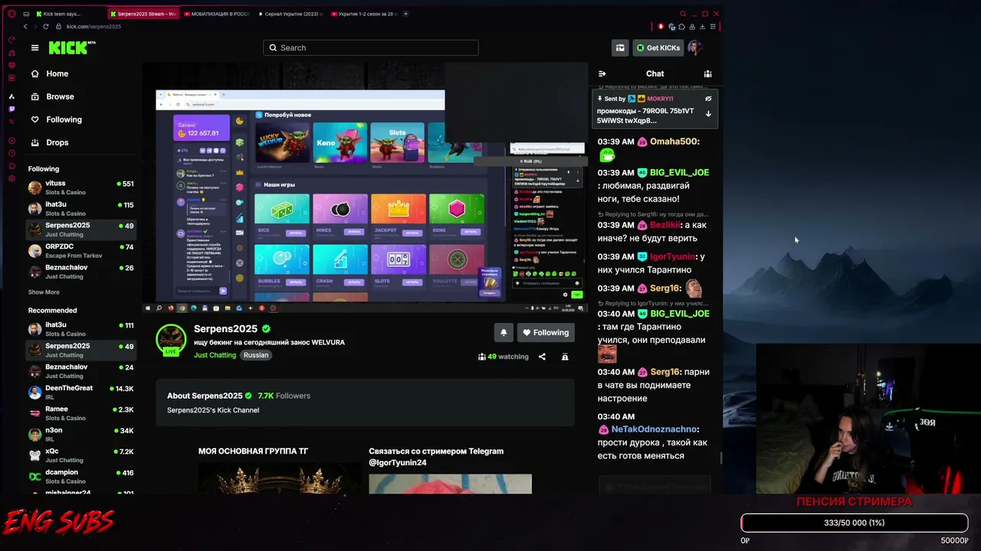This screenshot has width=981, height=551.
Task: Open DeenTheGreat in Recommended list
Action: point(80,392)
